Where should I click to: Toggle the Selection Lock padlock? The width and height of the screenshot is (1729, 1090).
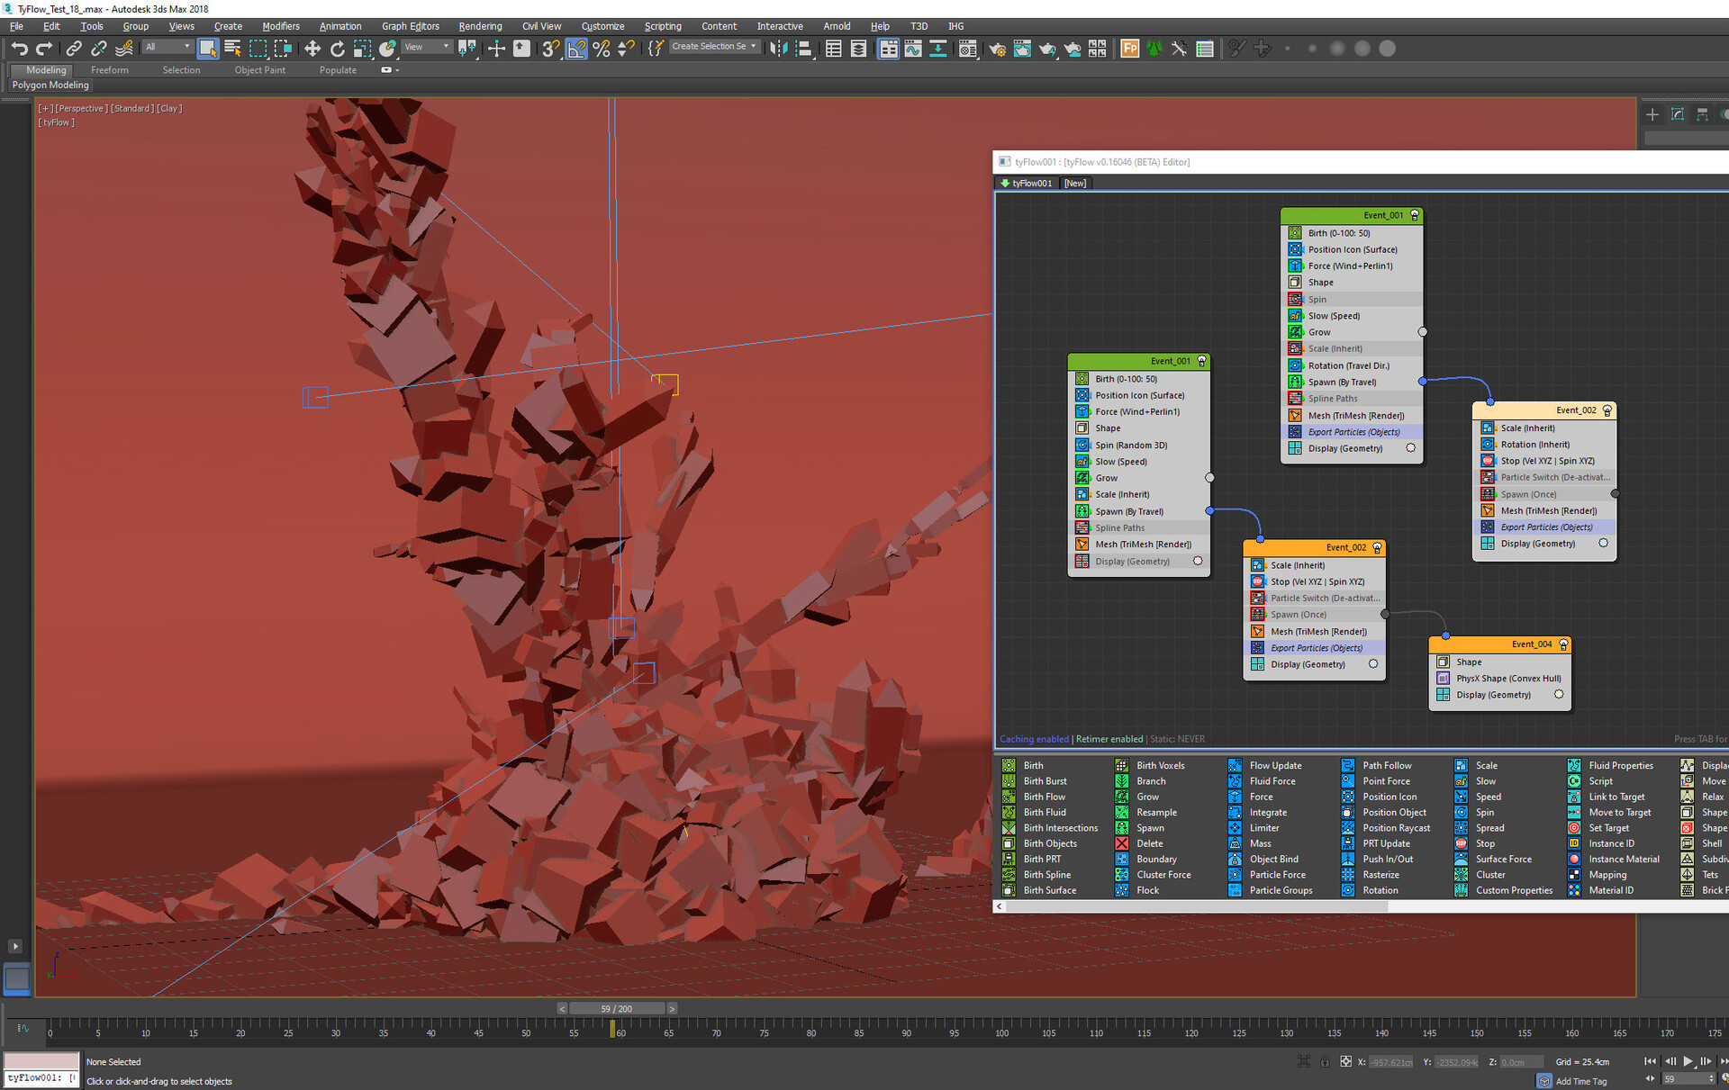[x=1325, y=1062]
